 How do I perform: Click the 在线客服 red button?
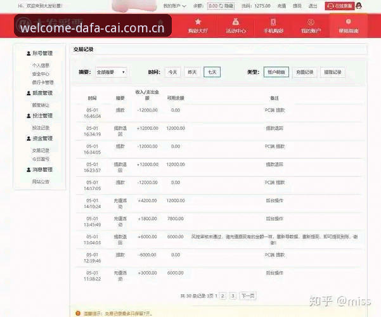340,6
